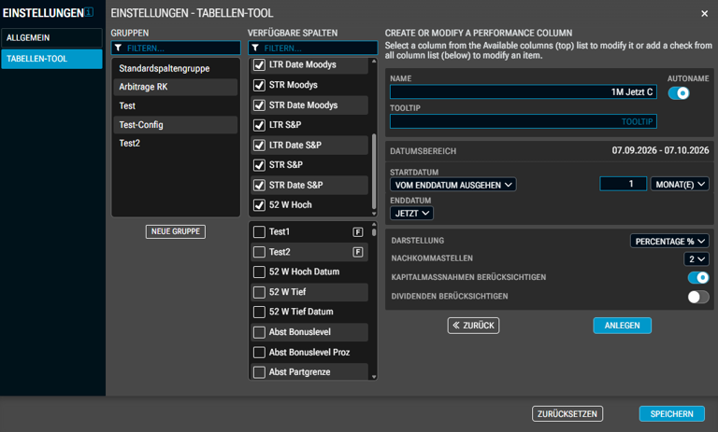The width and height of the screenshot is (718, 432).
Task: Uncheck the LTR Date Moodys checkbox
Action: pos(259,65)
